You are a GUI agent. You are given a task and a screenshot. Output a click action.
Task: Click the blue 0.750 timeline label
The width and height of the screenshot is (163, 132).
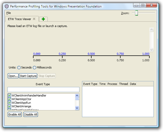tap(120, 54)
